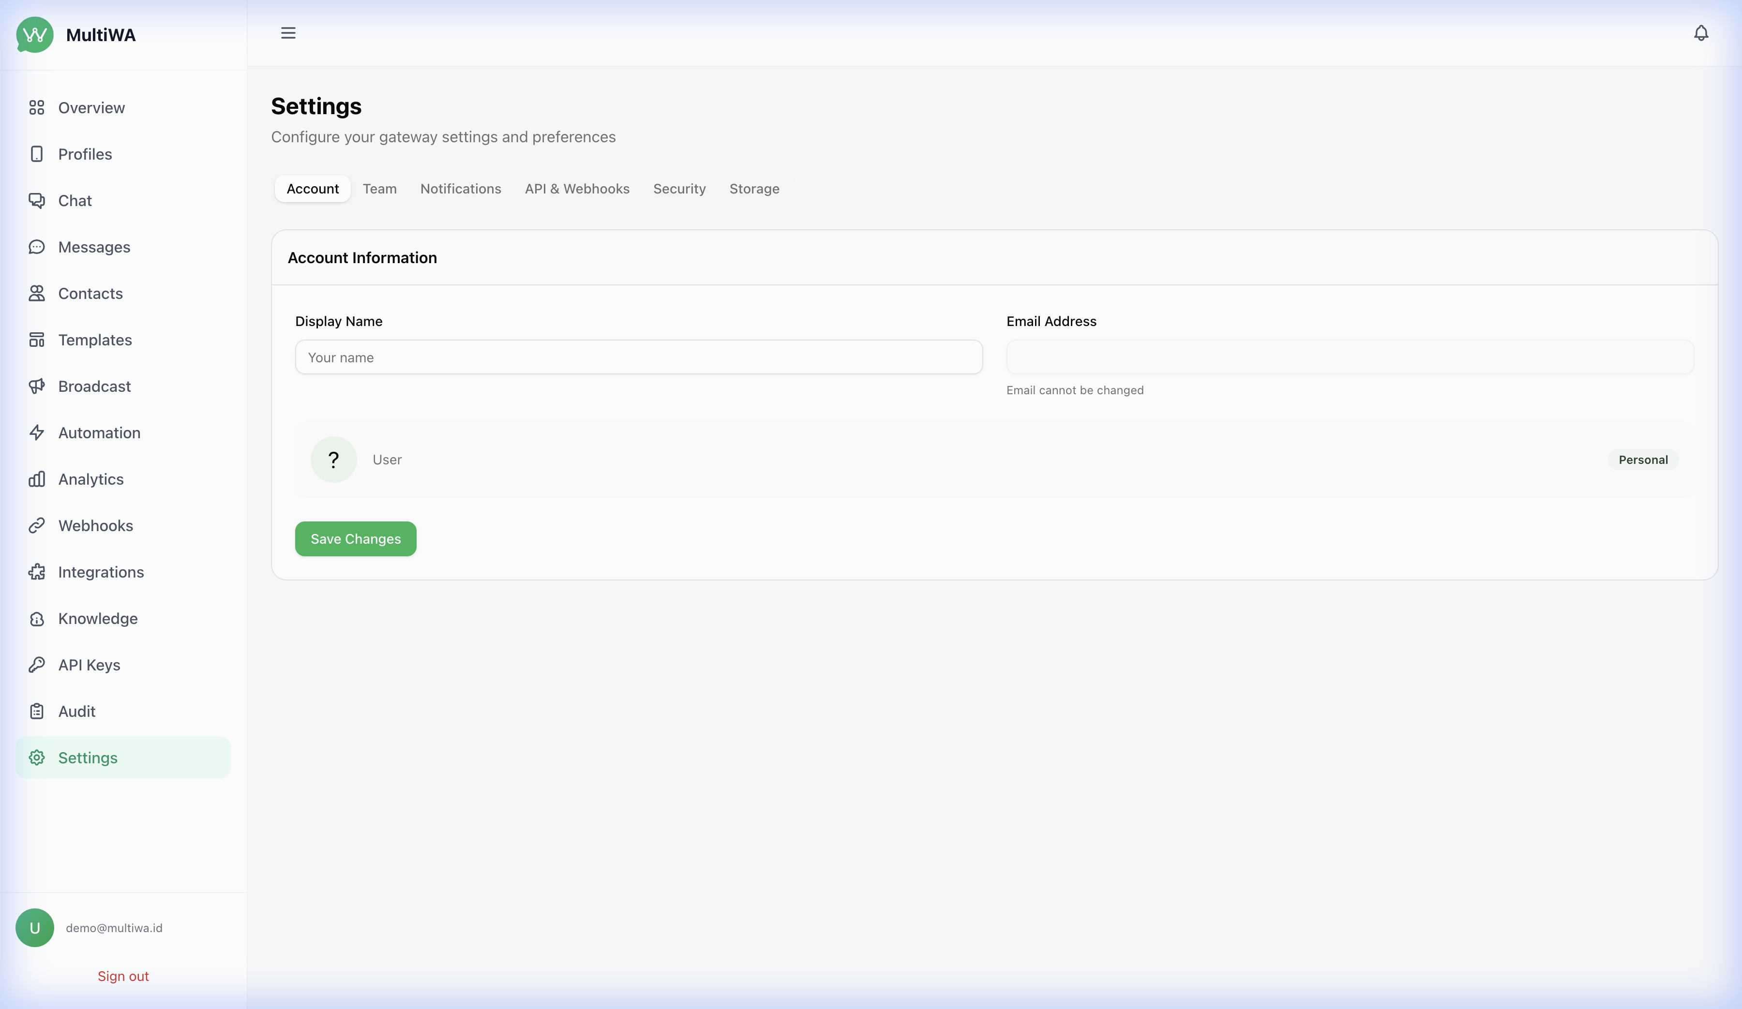Screen dimensions: 1742x1009
Task: Click the MultiWA brand name
Action: pos(101,34)
